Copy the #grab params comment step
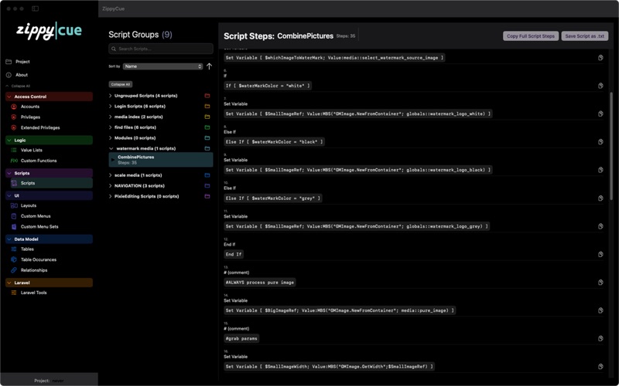 pyautogui.click(x=600, y=339)
